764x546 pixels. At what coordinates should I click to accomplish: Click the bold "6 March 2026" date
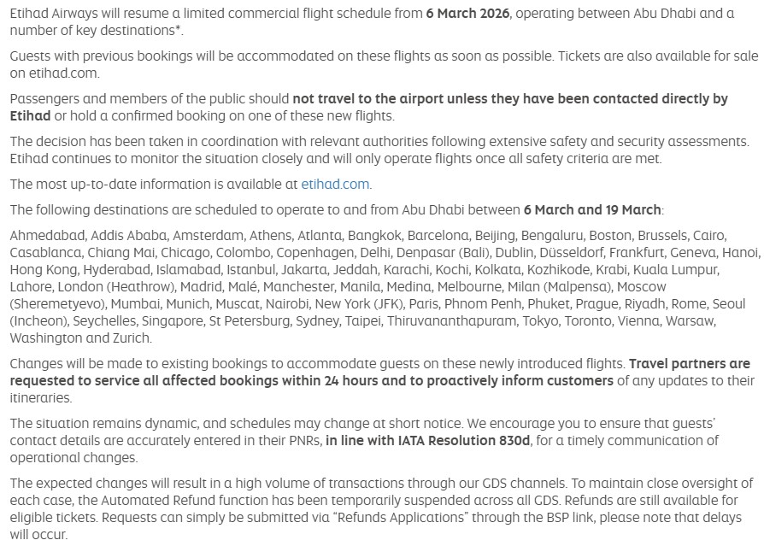(x=468, y=14)
